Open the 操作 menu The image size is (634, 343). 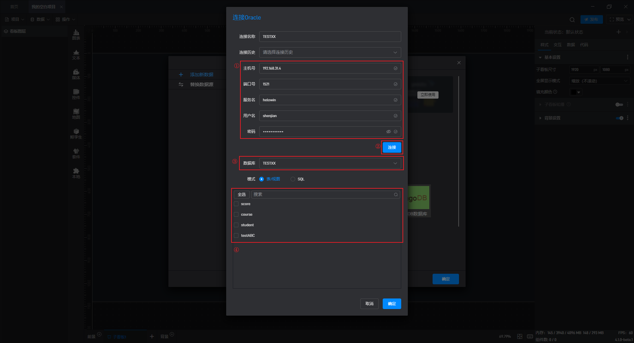66,19
